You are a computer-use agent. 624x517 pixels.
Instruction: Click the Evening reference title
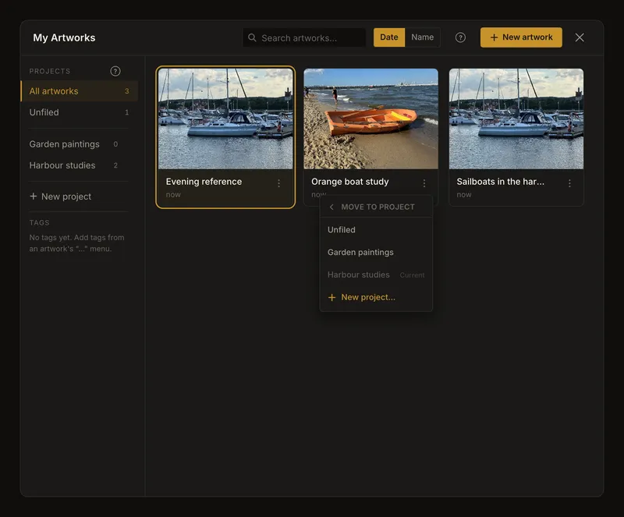tap(204, 182)
